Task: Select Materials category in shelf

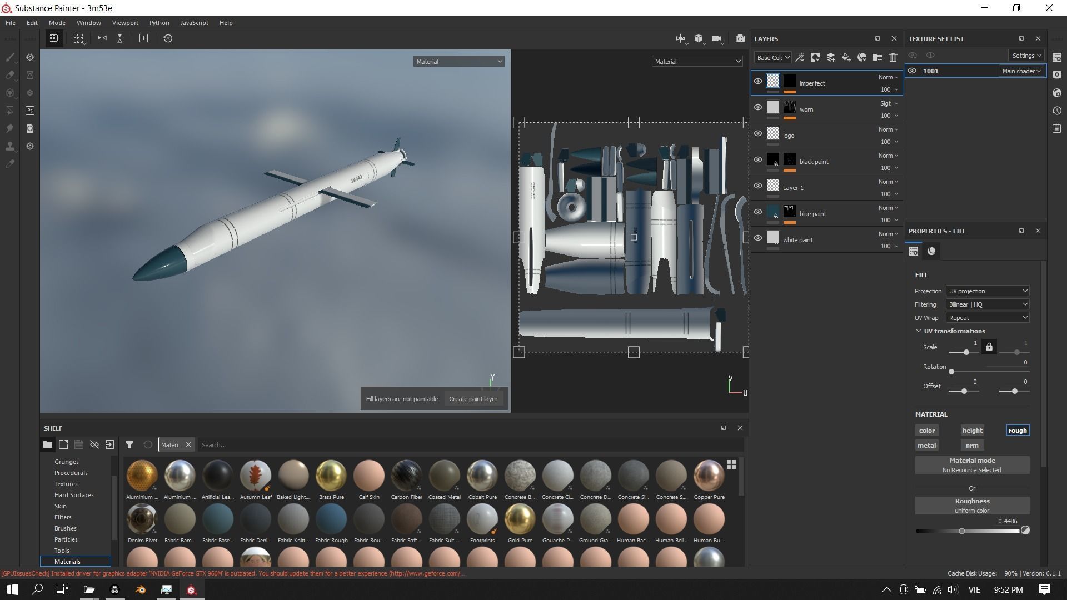Action: 67,562
